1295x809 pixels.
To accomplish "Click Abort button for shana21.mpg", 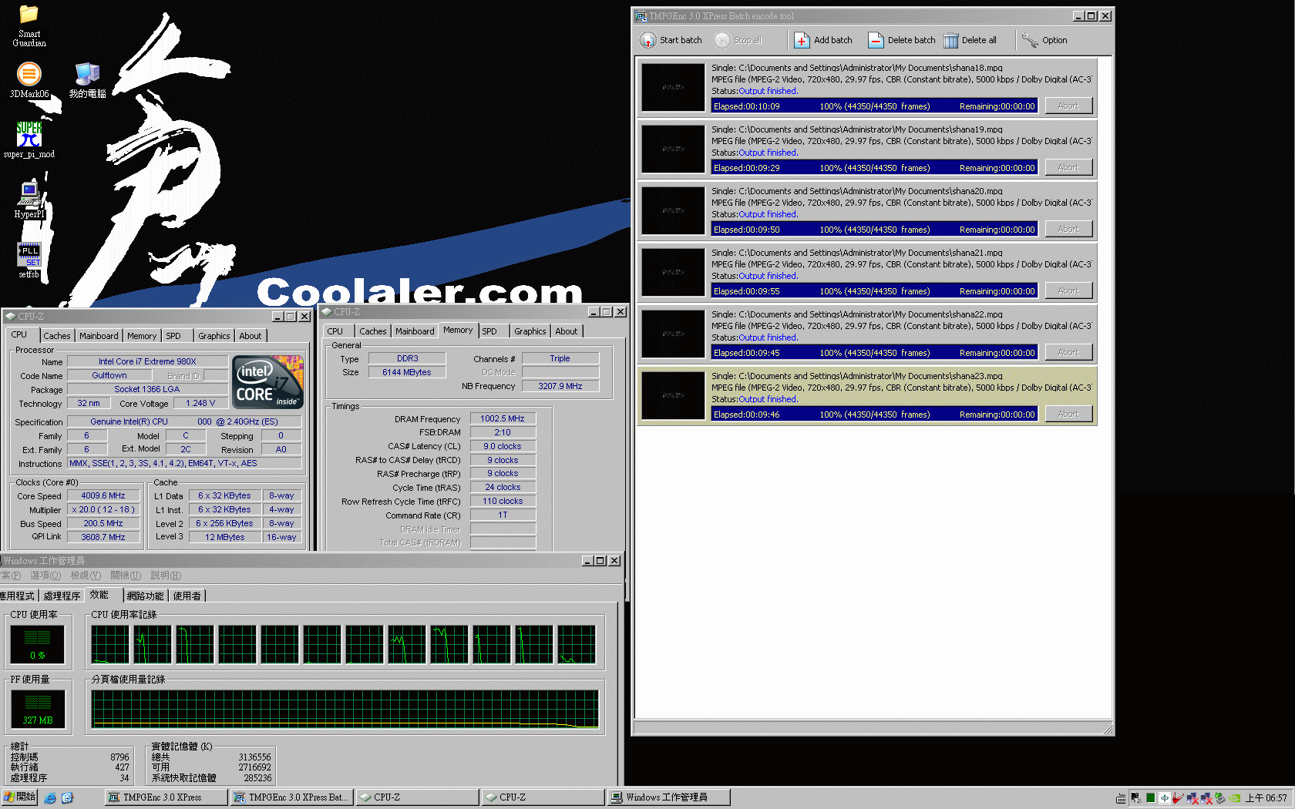I will [x=1068, y=290].
